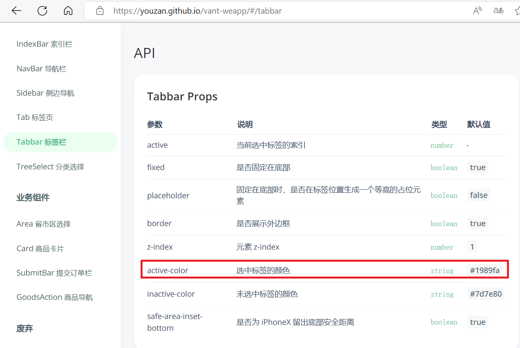The image size is (520, 348).
Task: Focus the address bar URL
Action: pyautogui.click(x=197, y=11)
